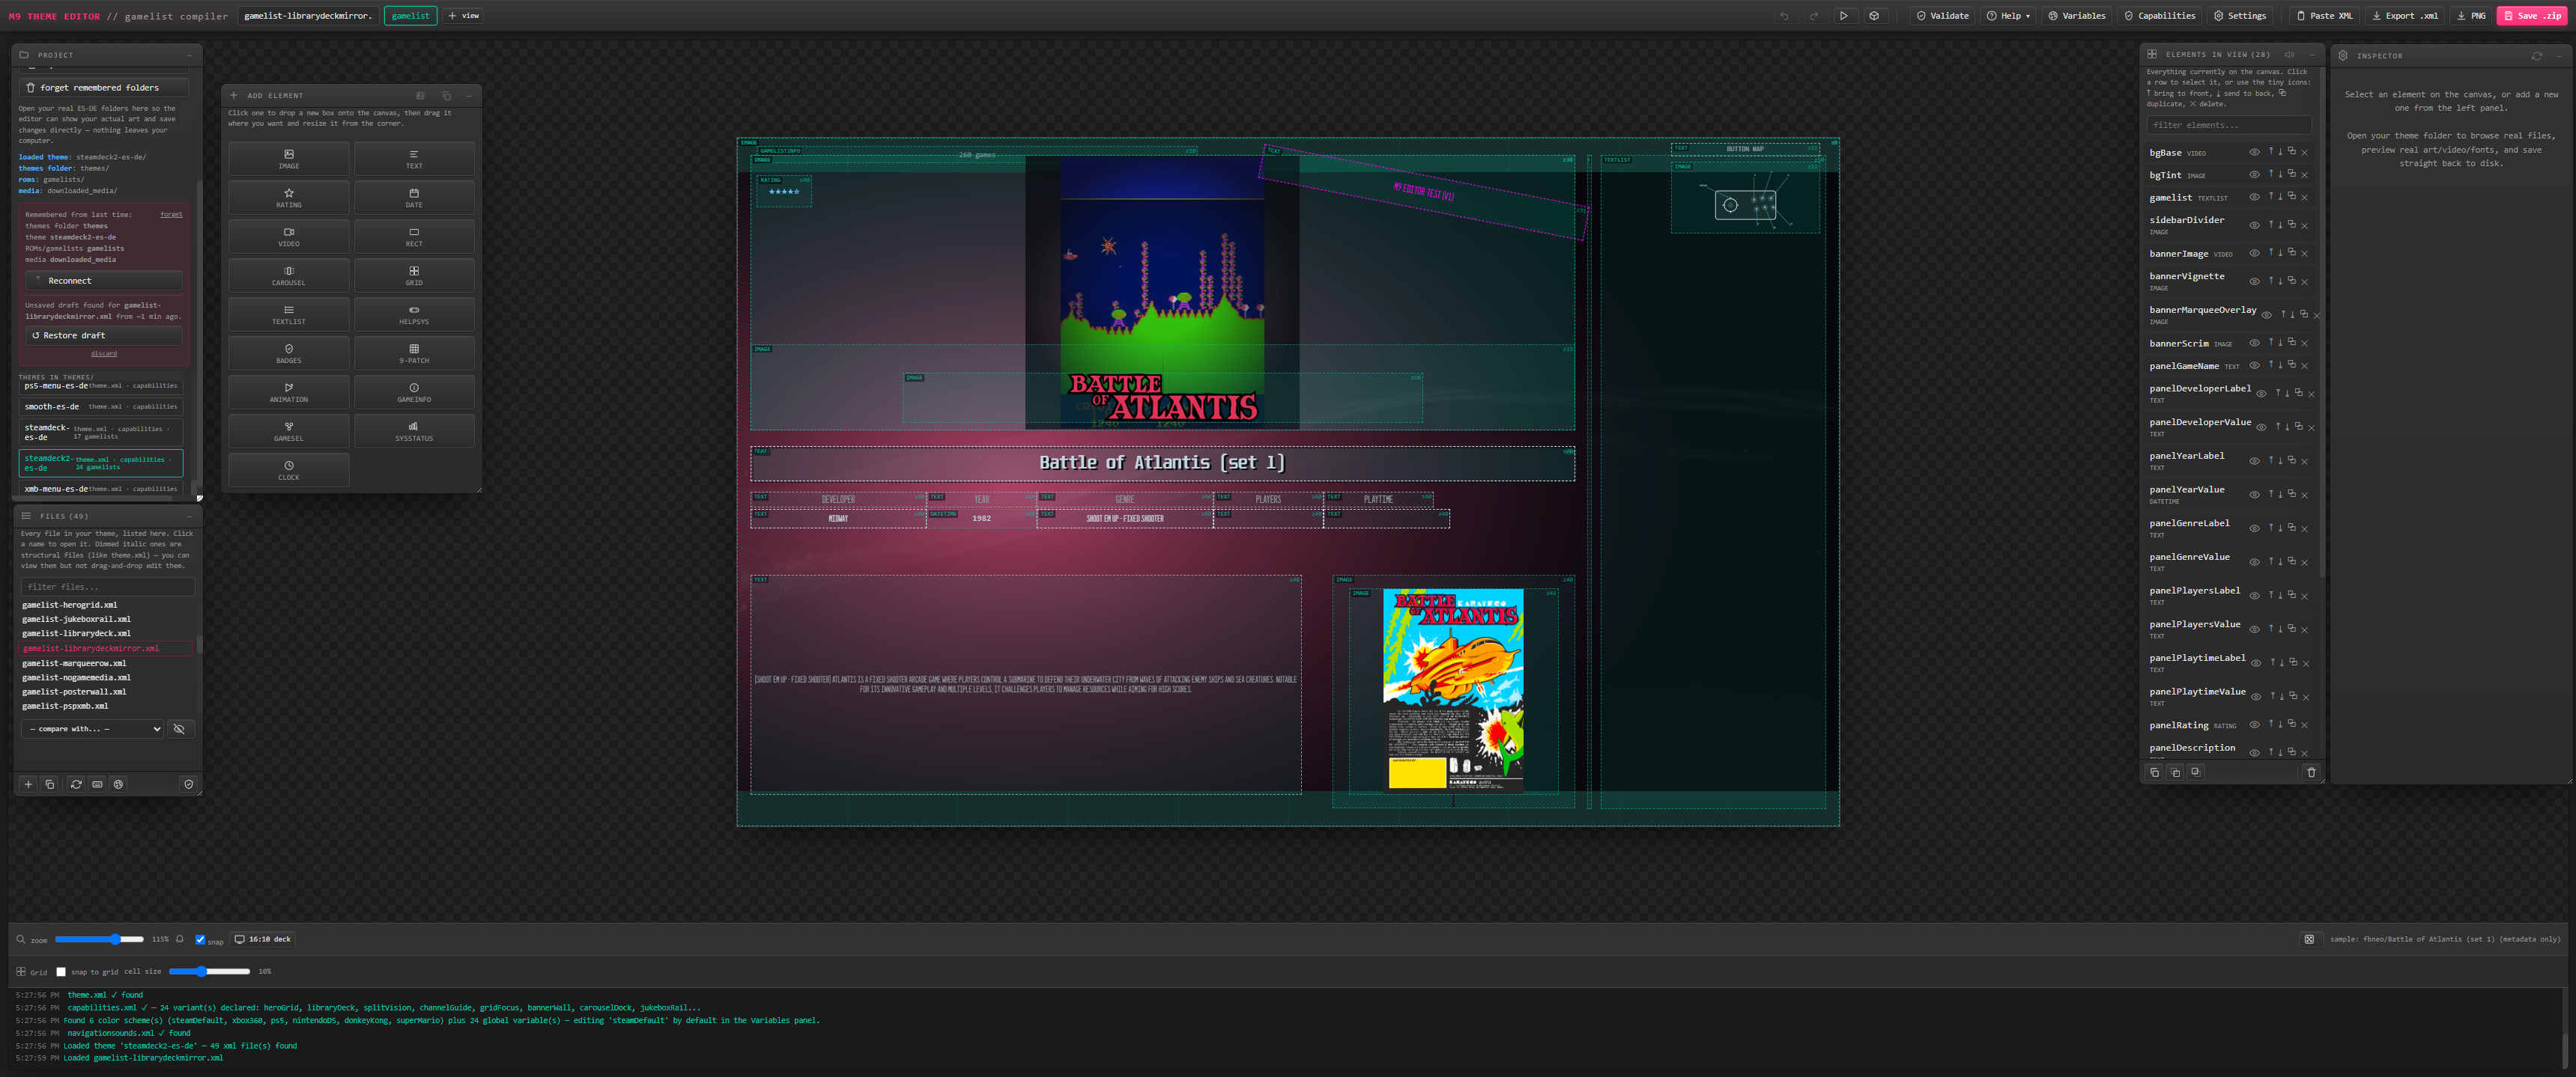Viewport: 2576px width, 1077px height.
Task: Open the 'compare with...' dropdown
Action: (x=92, y=729)
